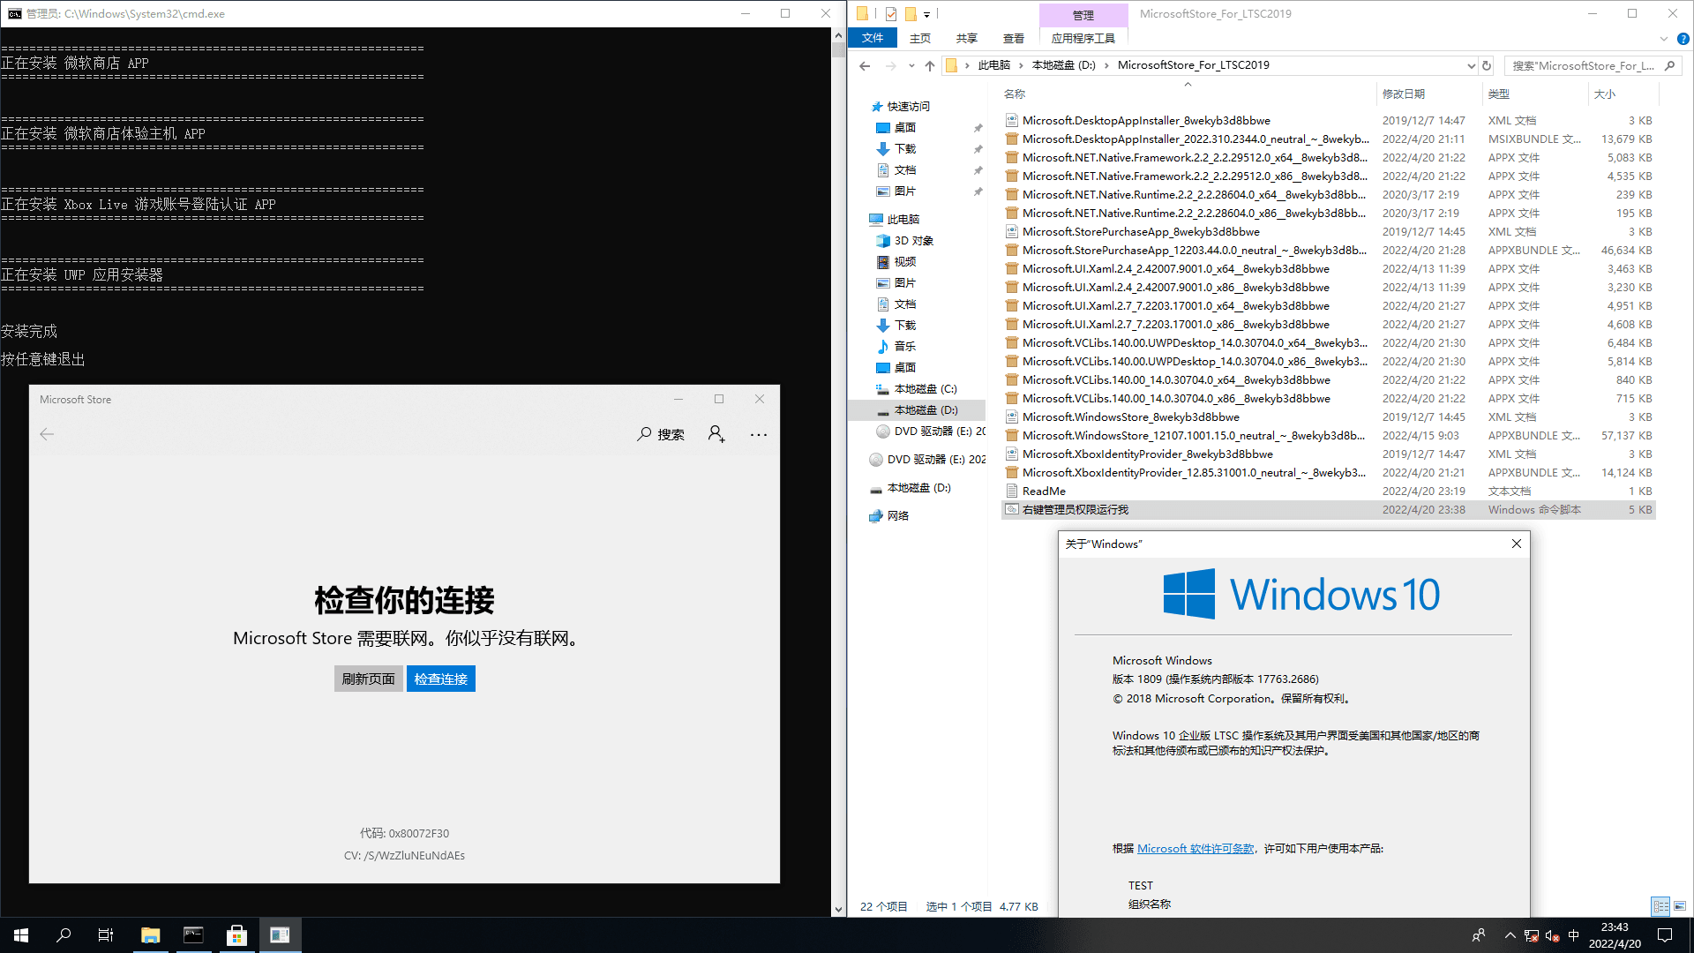Click the 管理 contextual tab header
1694x953 pixels.
coord(1083,15)
